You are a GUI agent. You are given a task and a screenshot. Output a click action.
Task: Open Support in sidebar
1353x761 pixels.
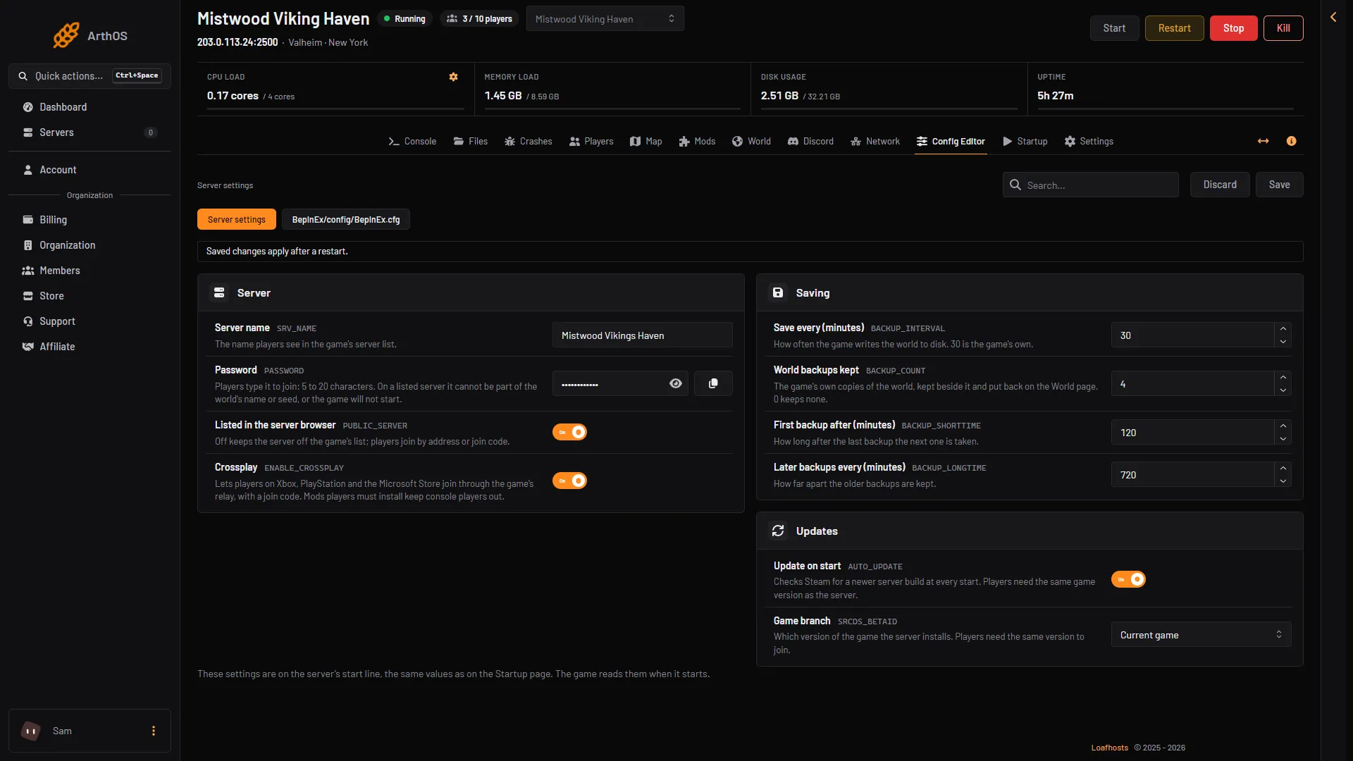(89, 321)
